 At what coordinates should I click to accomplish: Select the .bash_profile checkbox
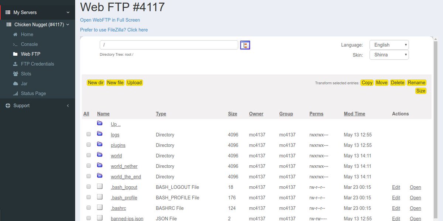pos(89,198)
